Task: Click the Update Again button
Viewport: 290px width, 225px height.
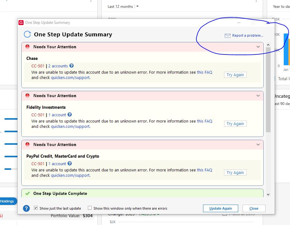Action: (220, 208)
